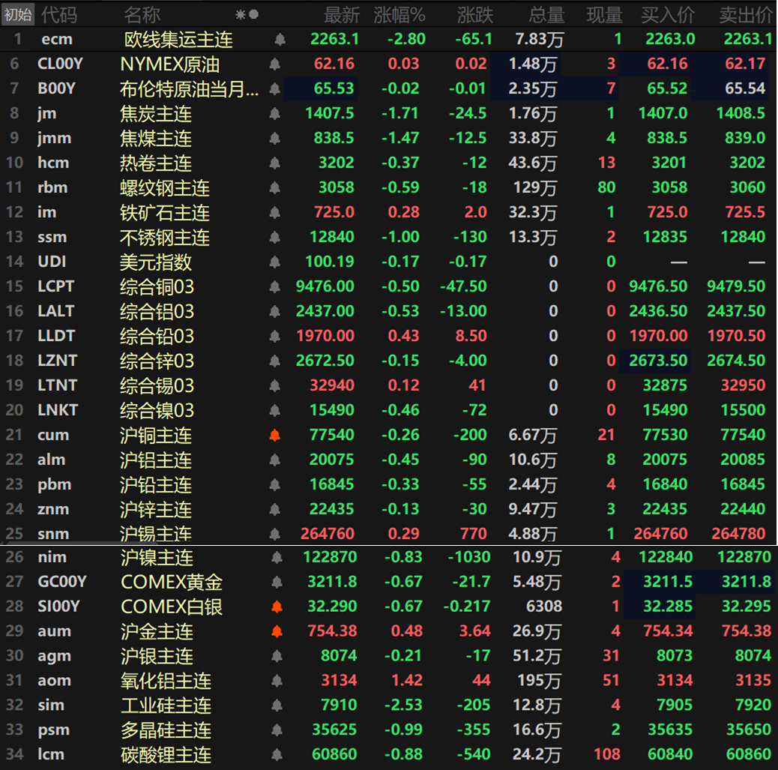Select the NYMEX原油 contract name
Viewport: 778px width, 770px height.
169,64
